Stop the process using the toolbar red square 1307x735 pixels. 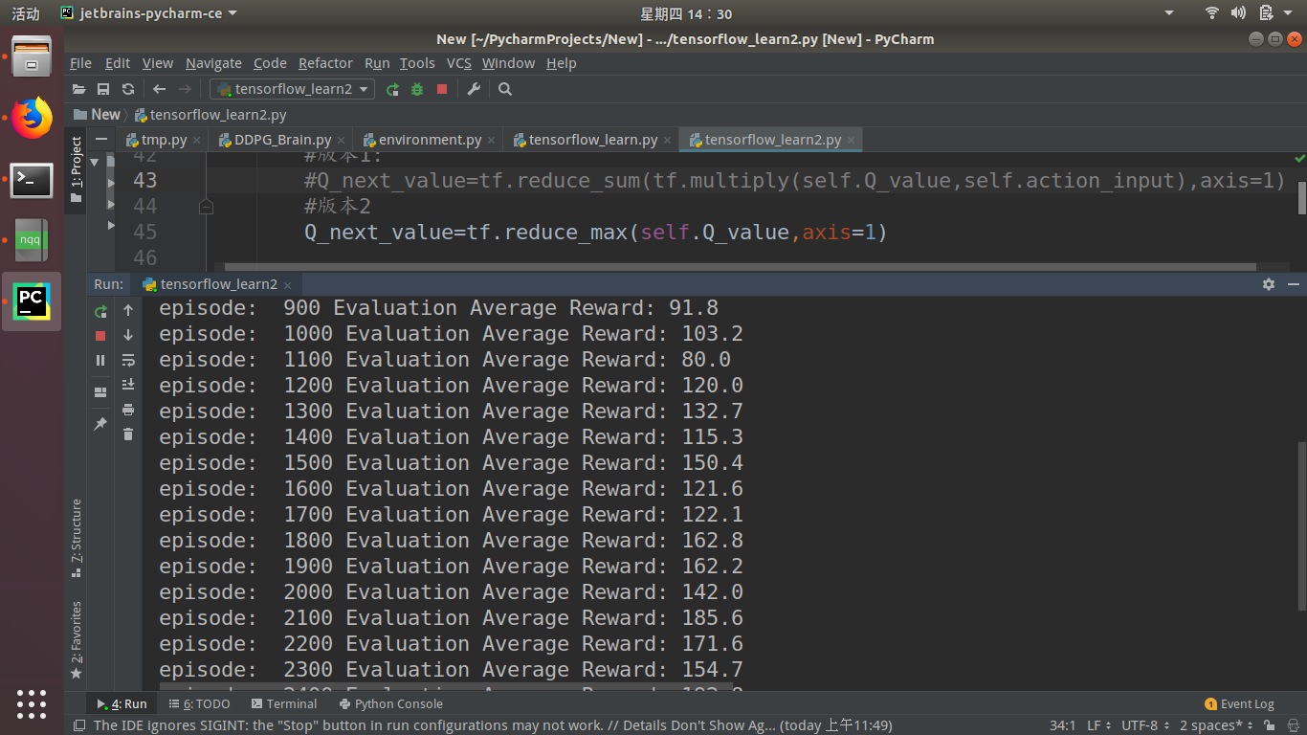point(442,89)
